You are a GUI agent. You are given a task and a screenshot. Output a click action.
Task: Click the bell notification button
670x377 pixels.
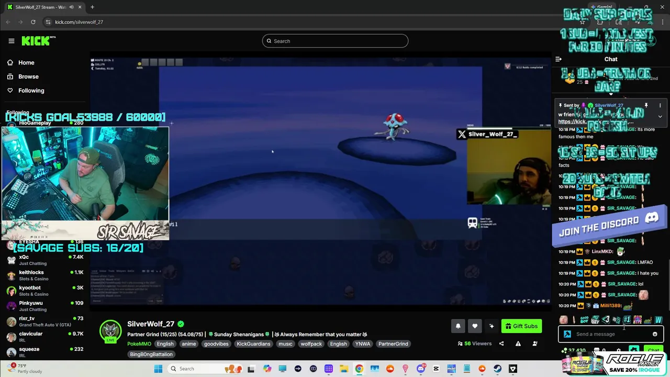coord(458,326)
